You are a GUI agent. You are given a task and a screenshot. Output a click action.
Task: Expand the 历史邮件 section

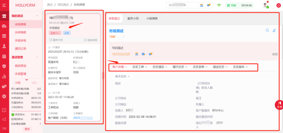pos(240,67)
